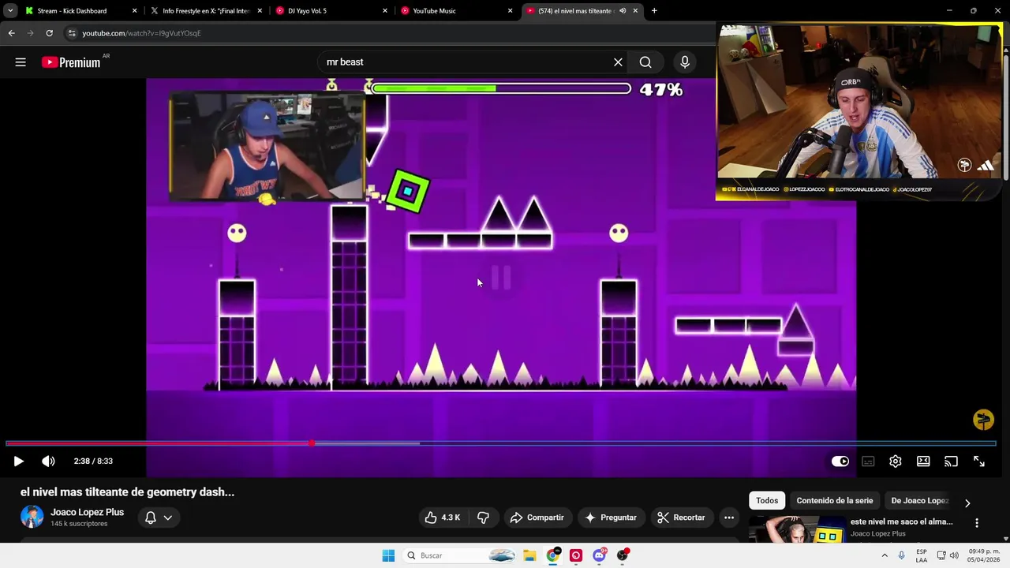This screenshot has width=1010, height=568.
Task: Open Joaco Lopez Plus channel avatar
Action: (32, 517)
